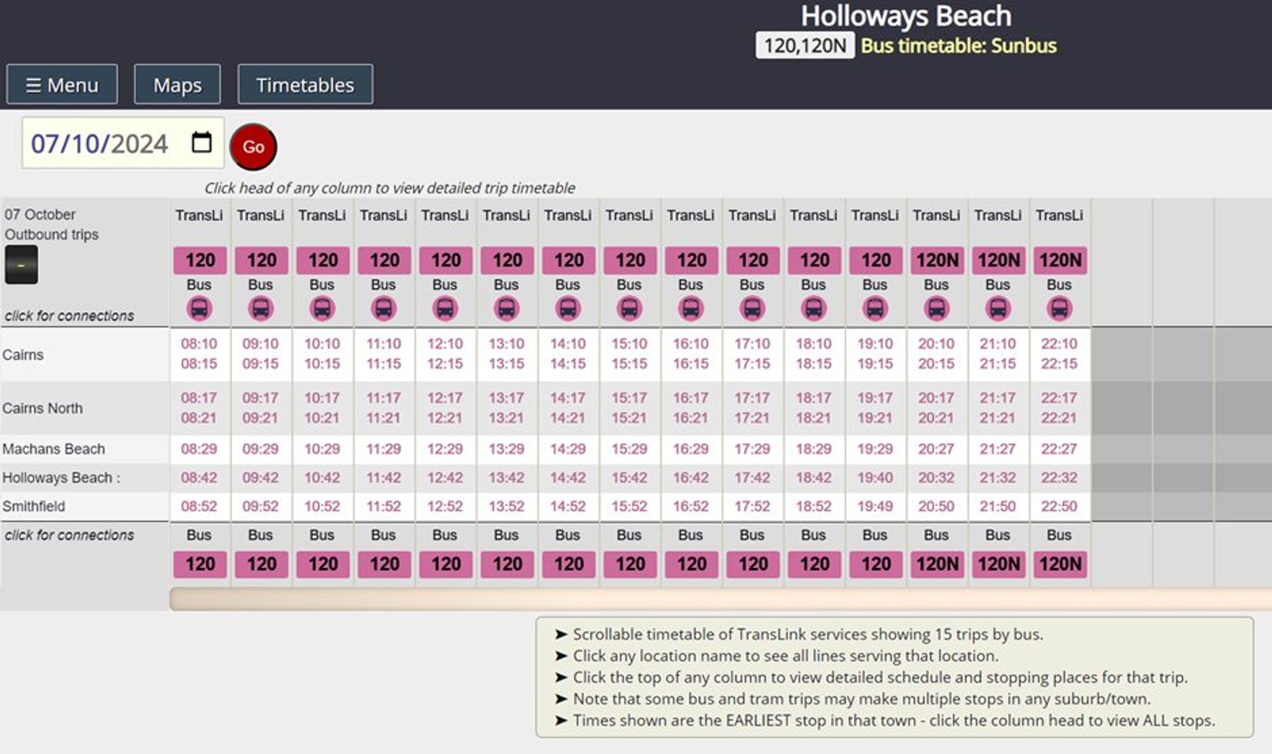Click the bus icon for the 11:10 trip

click(x=384, y=309)
